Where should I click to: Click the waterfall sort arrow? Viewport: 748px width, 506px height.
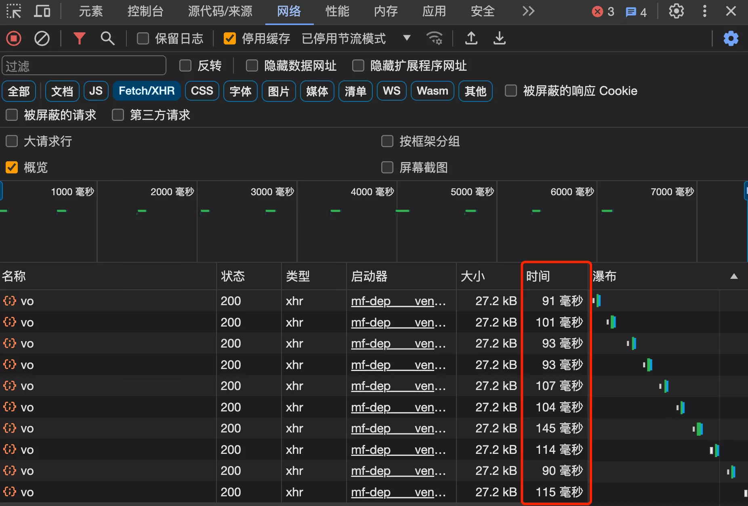(x=734, y=276)
